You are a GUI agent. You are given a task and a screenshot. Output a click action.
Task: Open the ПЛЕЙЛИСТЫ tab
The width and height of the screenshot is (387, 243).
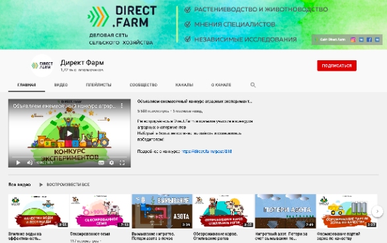99,85
